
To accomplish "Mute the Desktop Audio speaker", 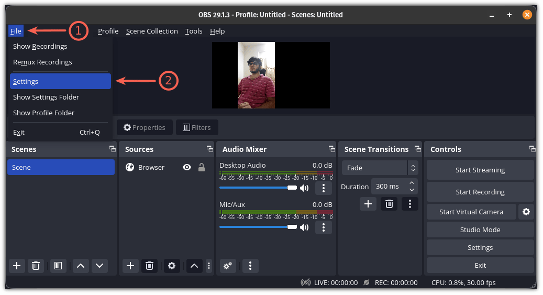I will pyautogui.click(x=304, y=188).
